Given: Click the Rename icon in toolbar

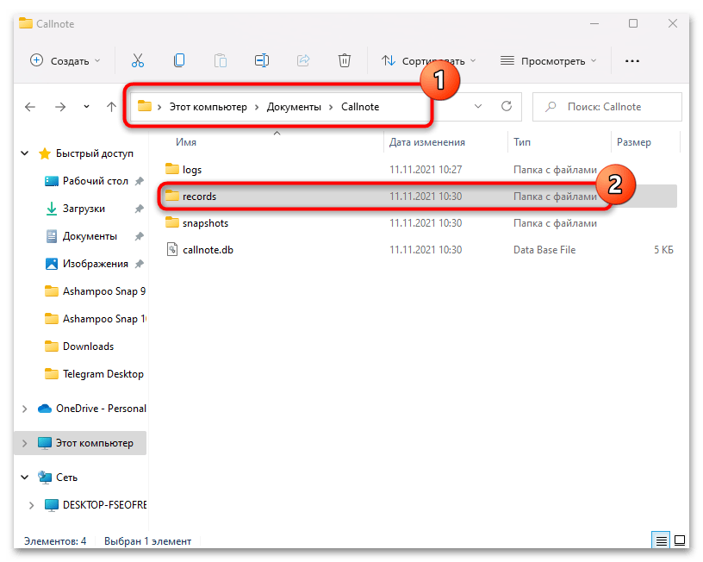Looking at the screenshot, I should click(262, 60).
